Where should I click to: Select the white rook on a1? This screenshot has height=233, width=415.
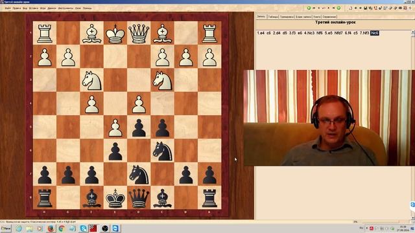(x=209, y=33)
